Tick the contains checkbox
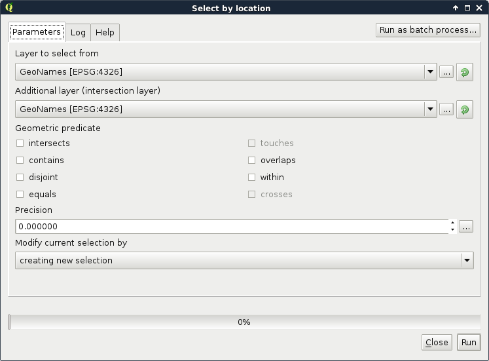Viewport: 489px width, 361px height. [x=20, y=161]
